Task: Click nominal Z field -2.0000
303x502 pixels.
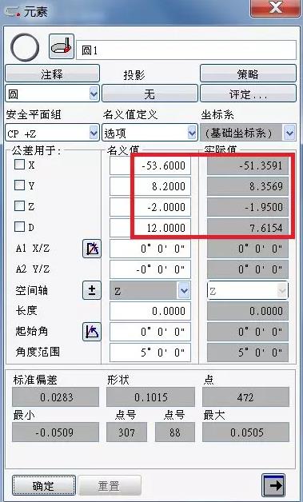Action: click(x=150, y=207)
